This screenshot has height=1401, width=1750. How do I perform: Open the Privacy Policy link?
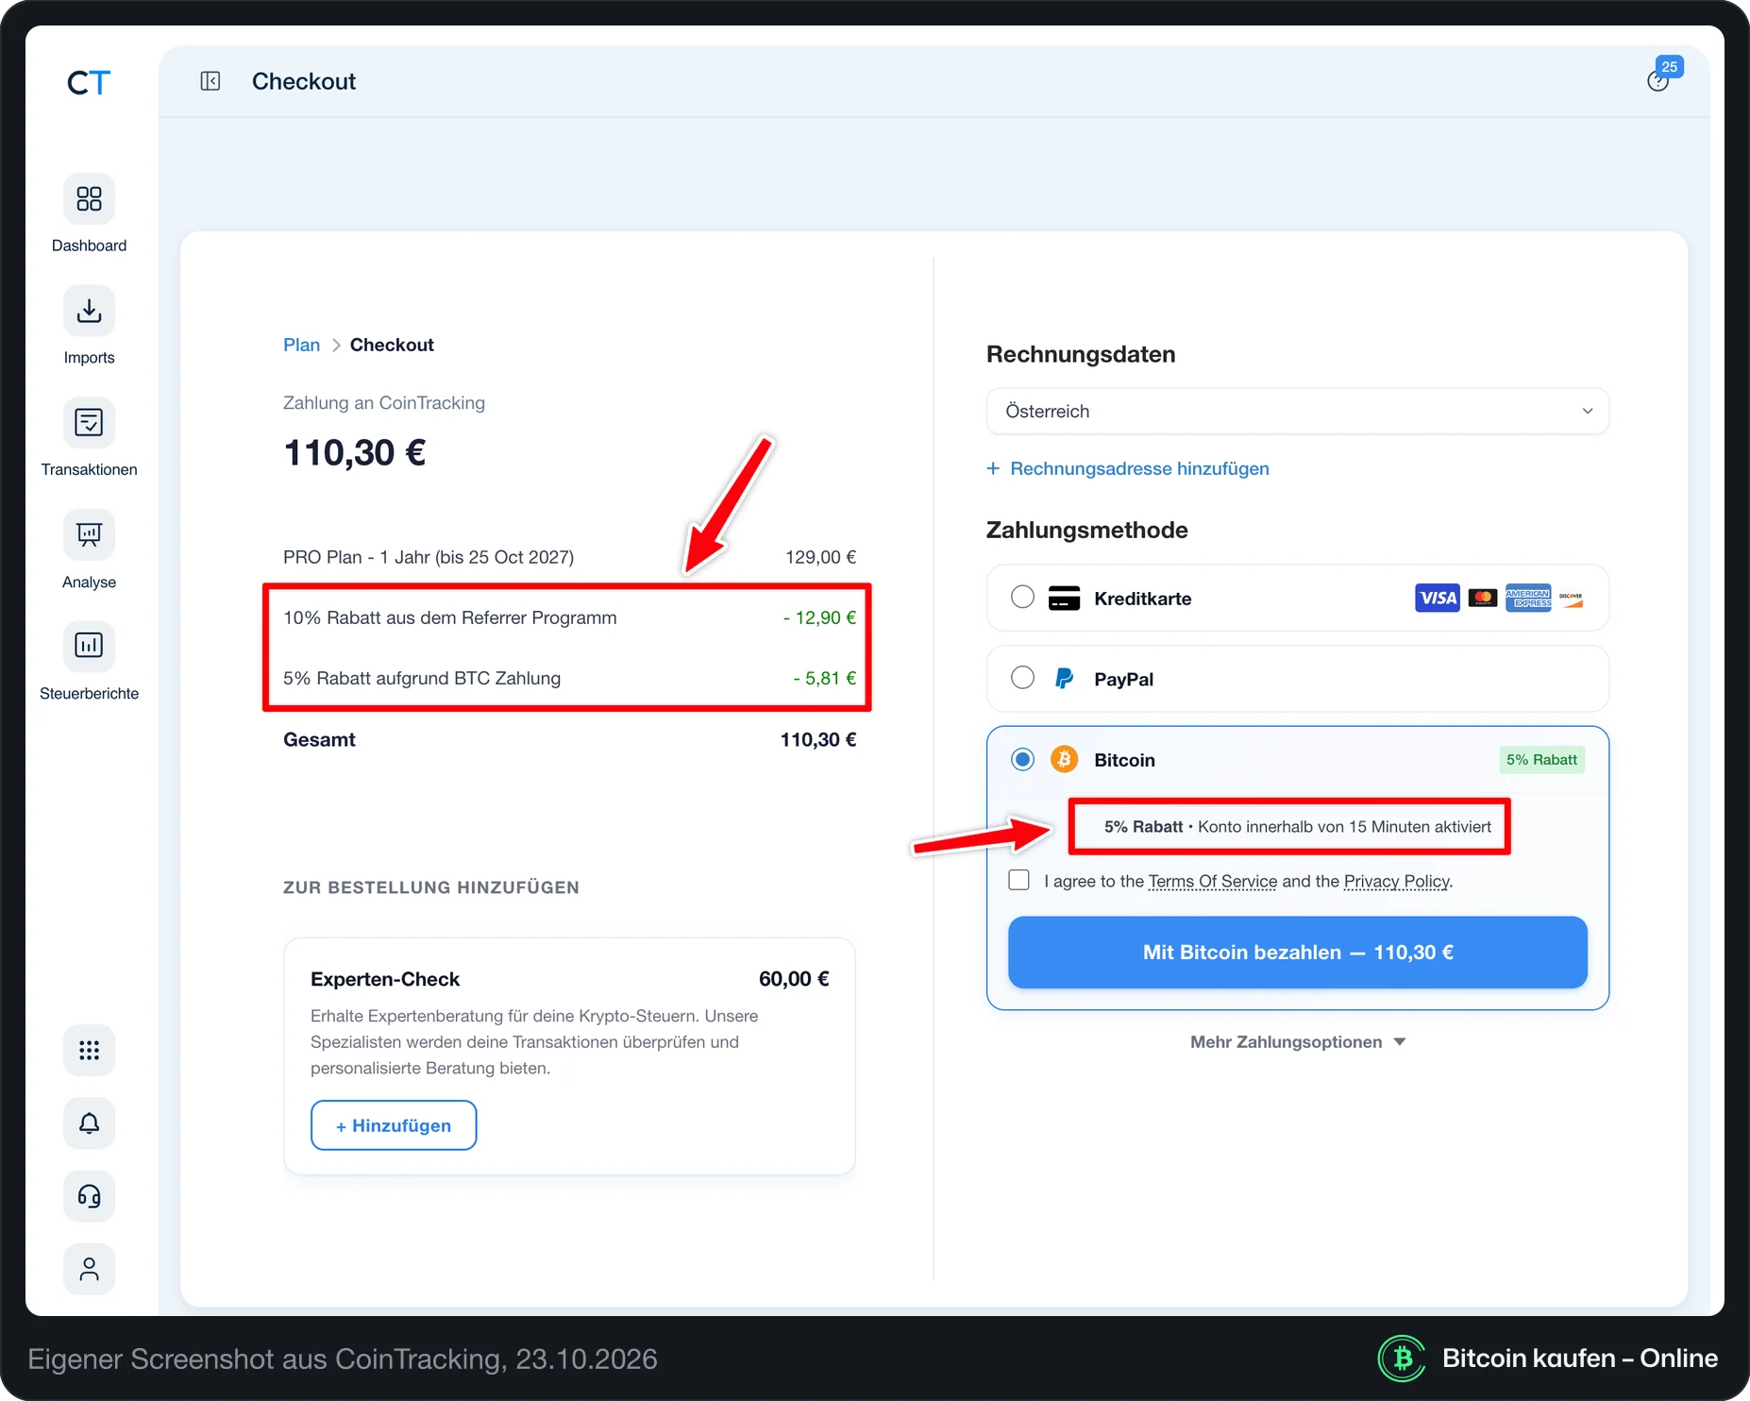(1396, 881)
